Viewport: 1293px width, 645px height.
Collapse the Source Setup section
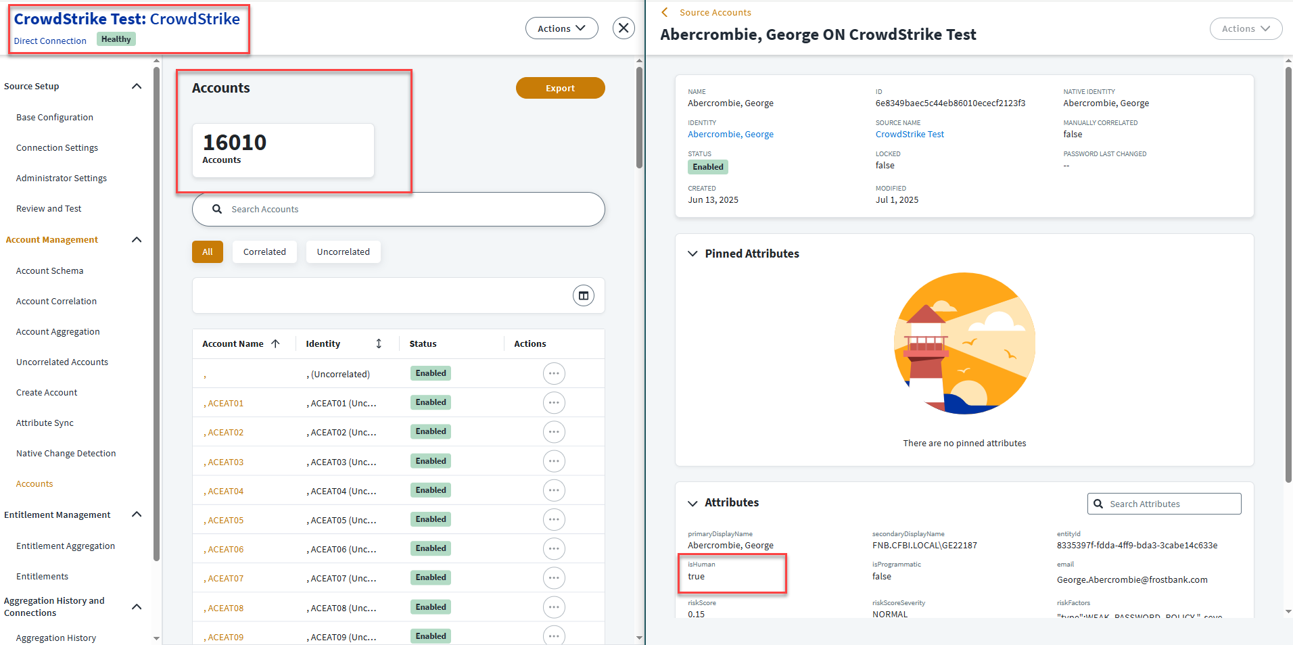pyautogui.click(x=137, y=86)
